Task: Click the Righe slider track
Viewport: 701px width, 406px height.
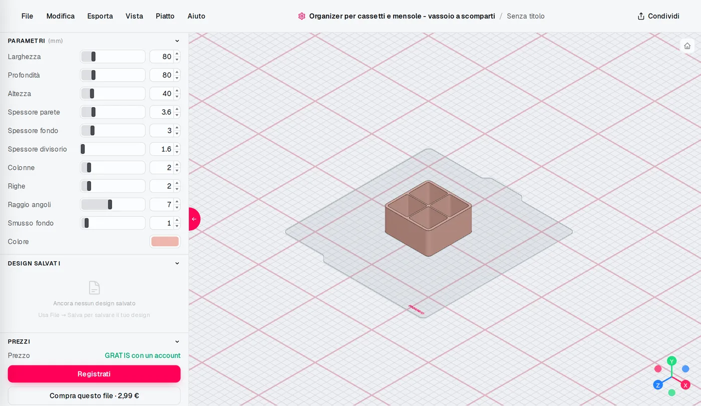Action: point(113,186)
